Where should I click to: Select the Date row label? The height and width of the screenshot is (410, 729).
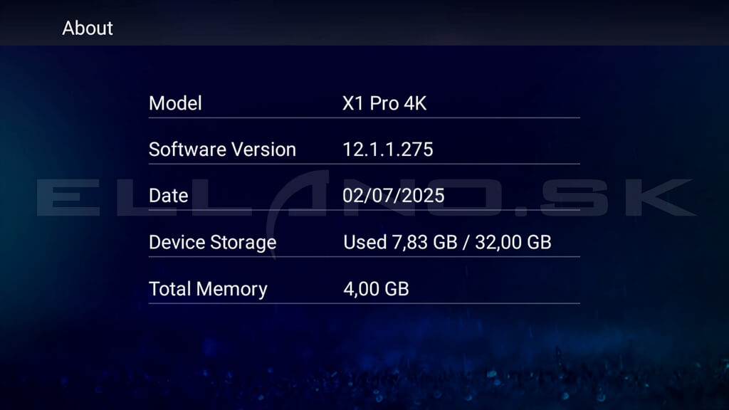point(169,196)
